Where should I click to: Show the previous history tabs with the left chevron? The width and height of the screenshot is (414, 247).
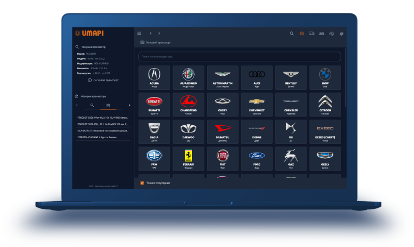click(77, 105)
